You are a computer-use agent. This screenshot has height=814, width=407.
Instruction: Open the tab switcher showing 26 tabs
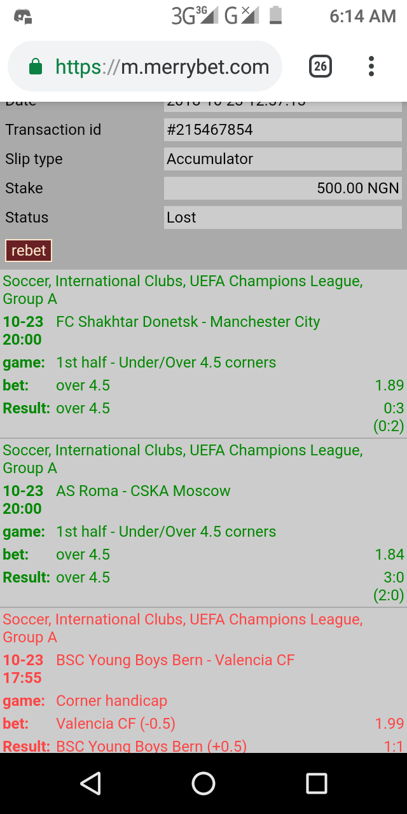pyautogui.click(x=321, y=66)
